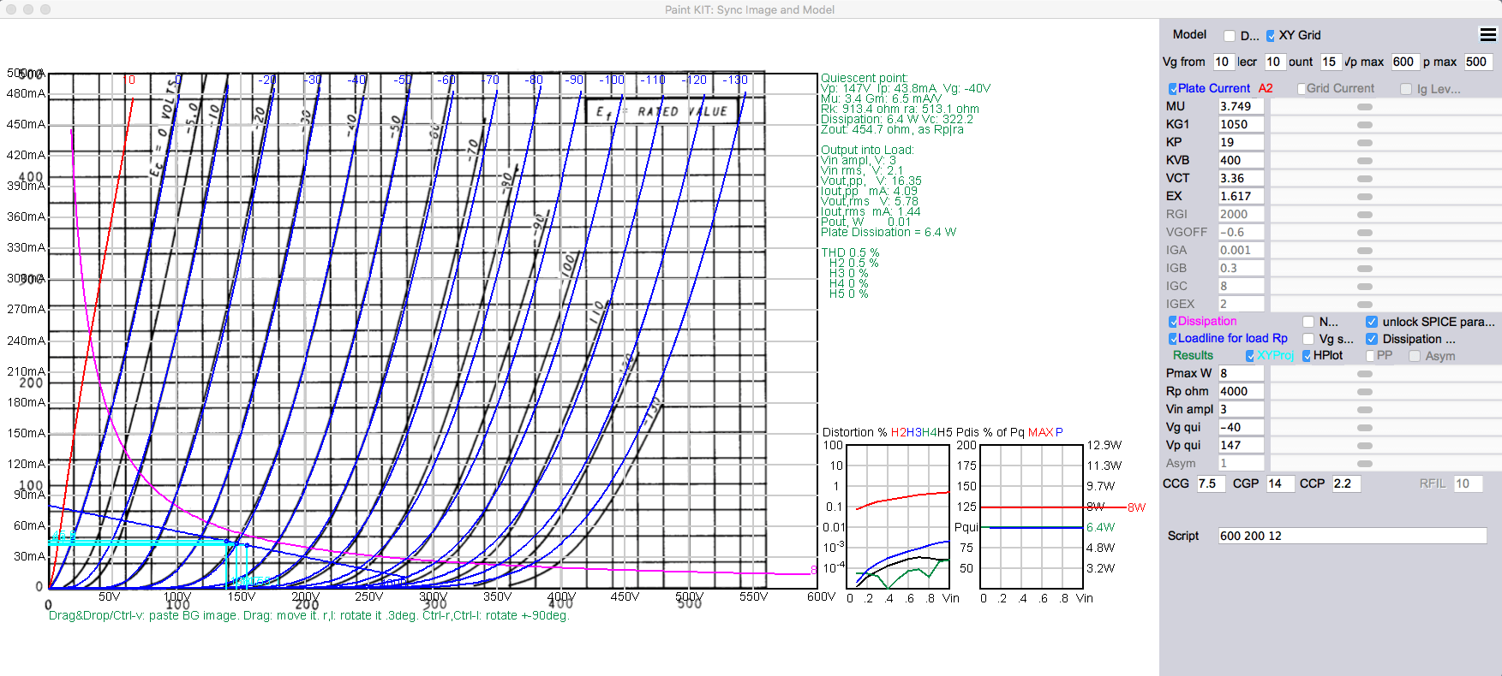Screen dimensions: 1502x676
Task: Enable the PP checkbox
Action: click(1370, 356)
